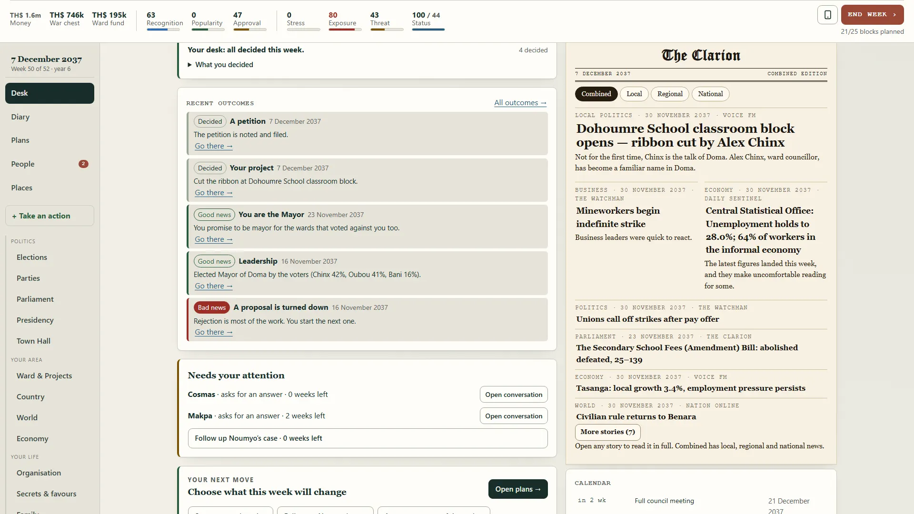The image size is (914, 514).
Task: Switch newspaper to Local edition
Action: click(x=634, y=94)
